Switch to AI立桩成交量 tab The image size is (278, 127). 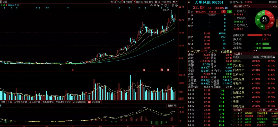pos(21,102)
